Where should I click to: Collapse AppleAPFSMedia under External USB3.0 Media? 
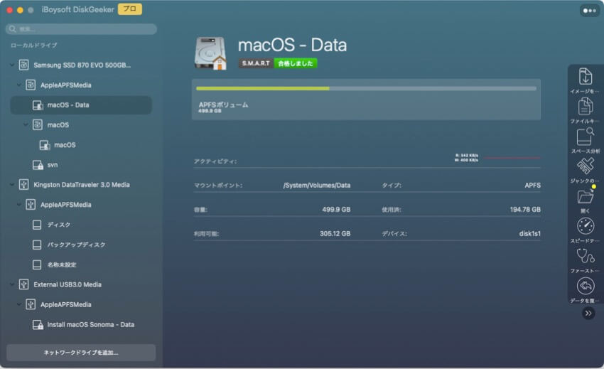coord(18,304)
